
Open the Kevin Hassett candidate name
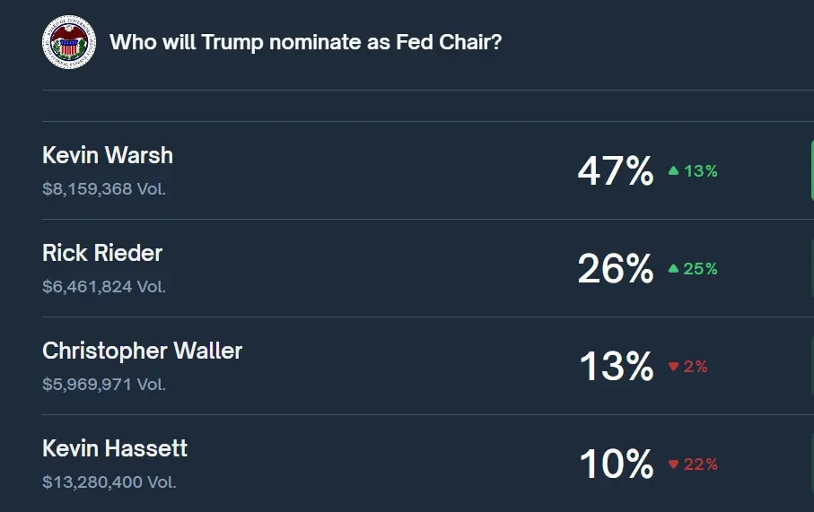click(115, 448)
